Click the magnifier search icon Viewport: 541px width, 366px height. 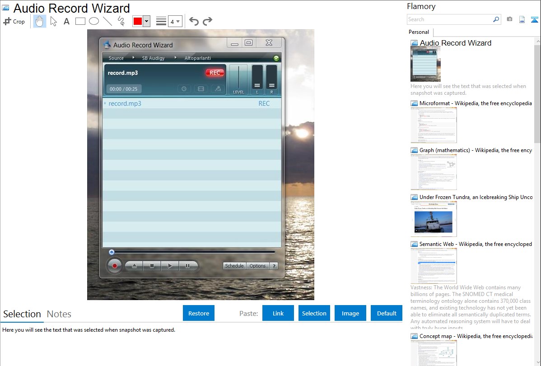click(x=496, y=19)
